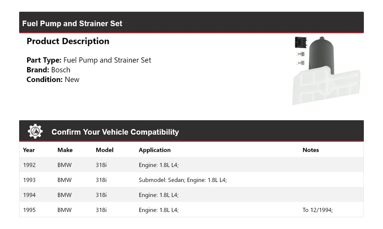This screenshot has width=383, height=229.
Task: Select the 1994 year cell
Action: point(29,195)
